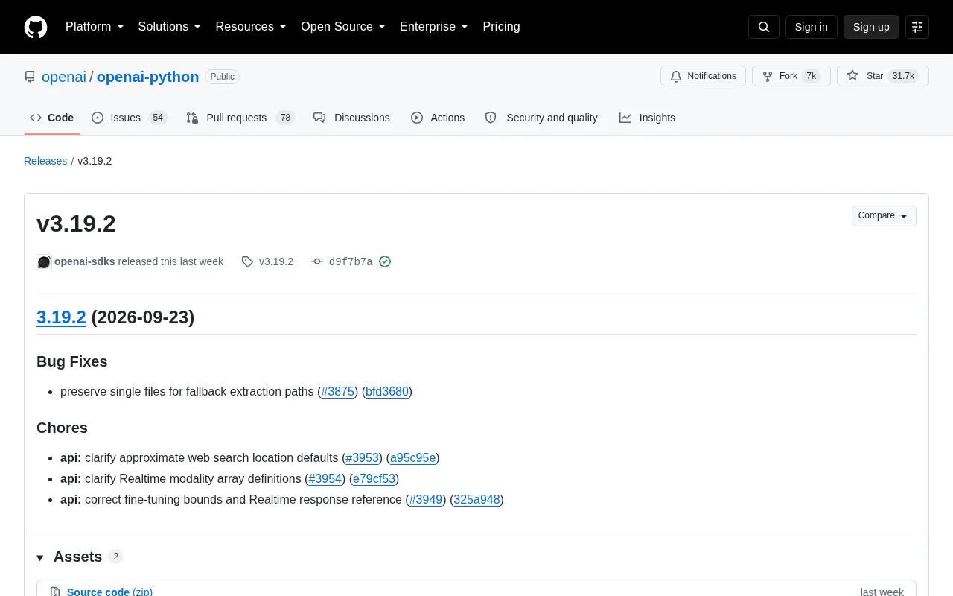
Task: Open the Resources menu
Action: (251, 27)
